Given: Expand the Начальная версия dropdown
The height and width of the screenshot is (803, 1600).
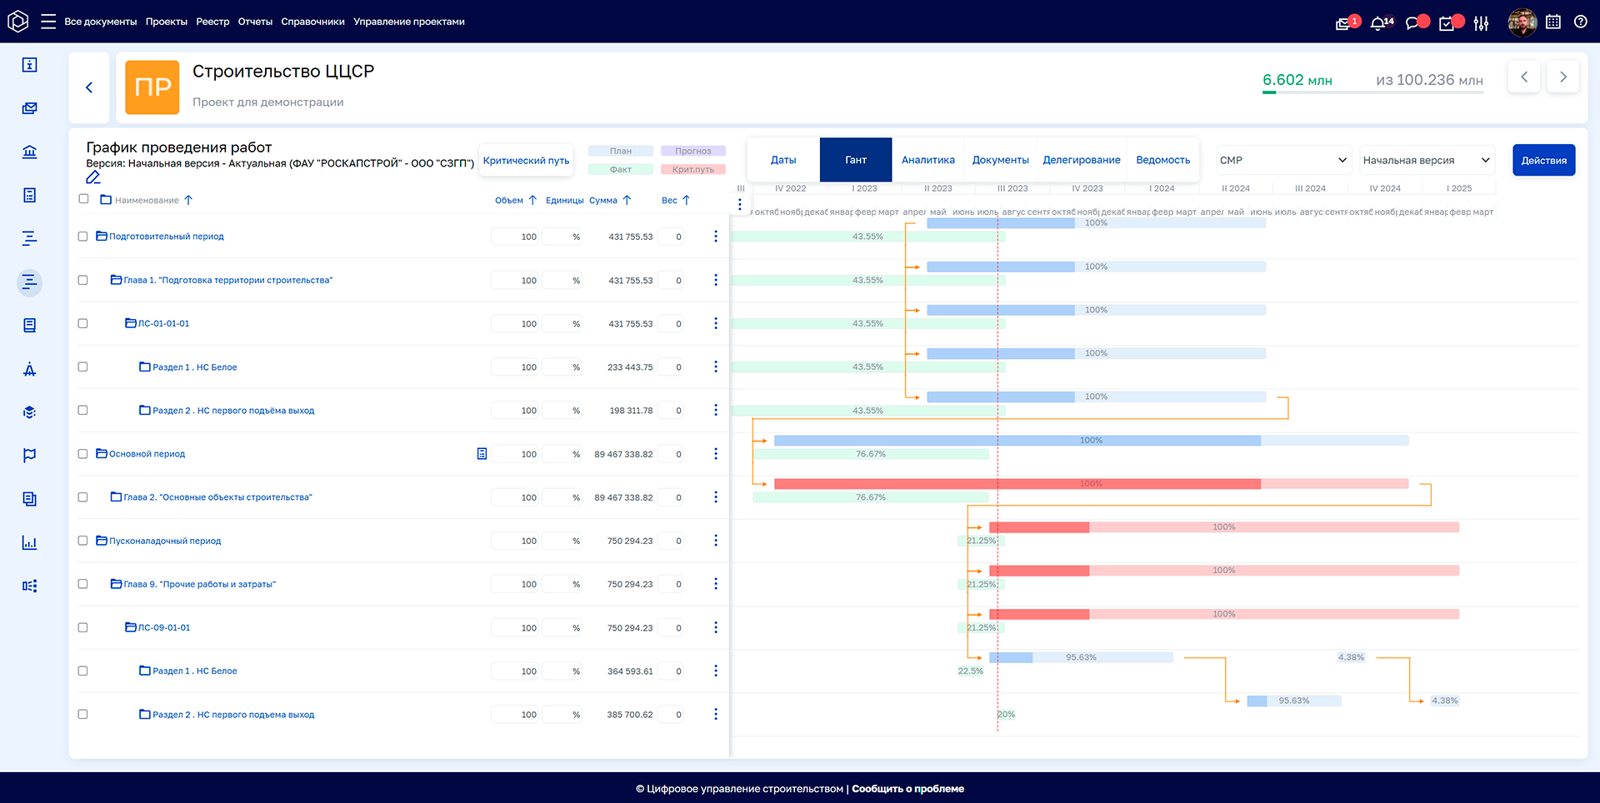Looking at the screenshot, I should (1425, 160).
